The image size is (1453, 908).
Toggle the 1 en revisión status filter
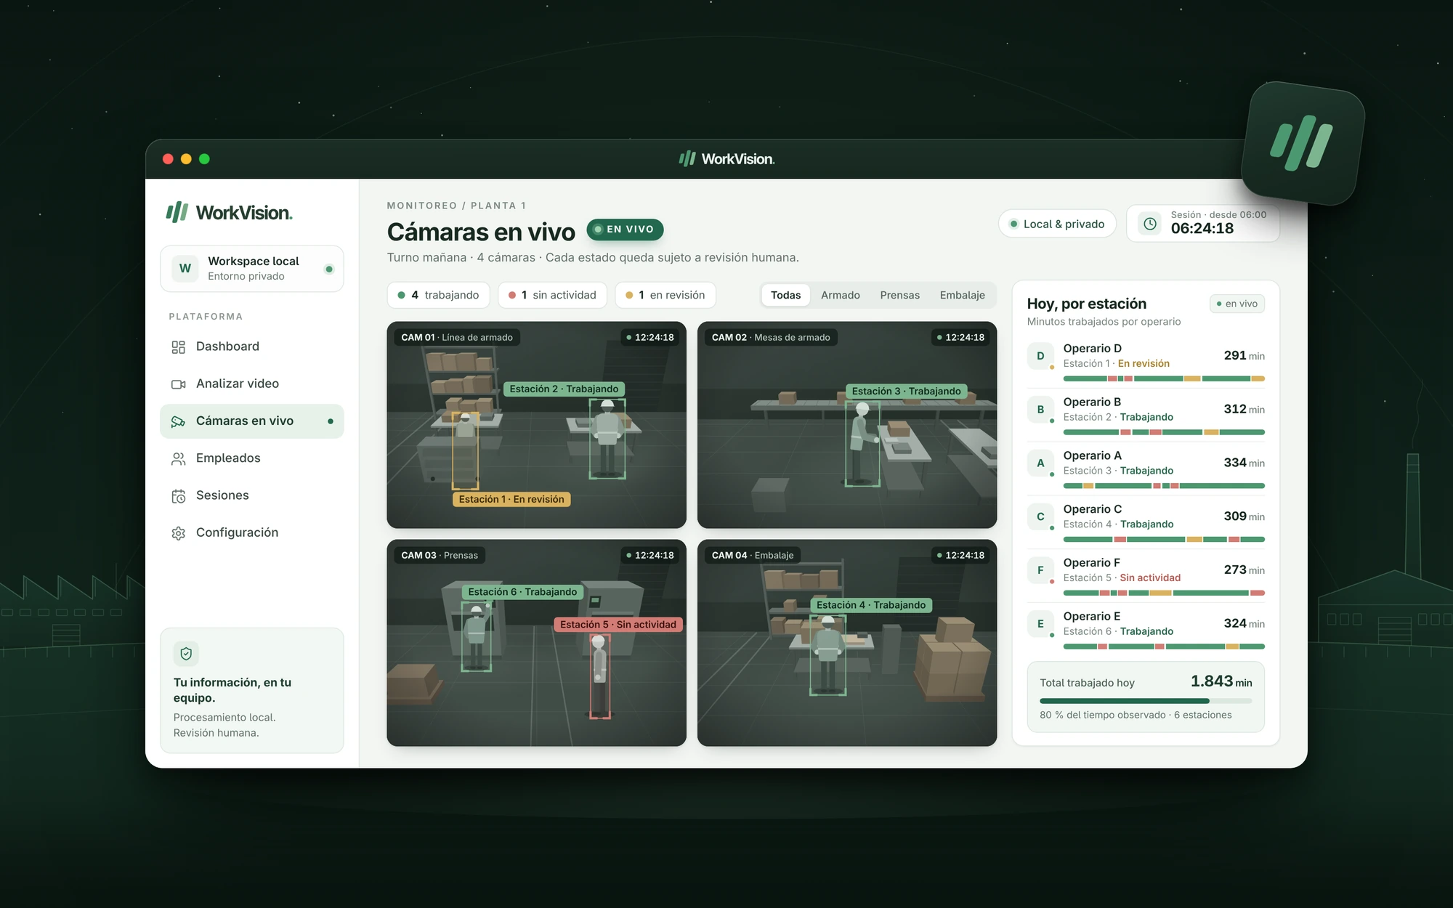click(x=665, y=295)
